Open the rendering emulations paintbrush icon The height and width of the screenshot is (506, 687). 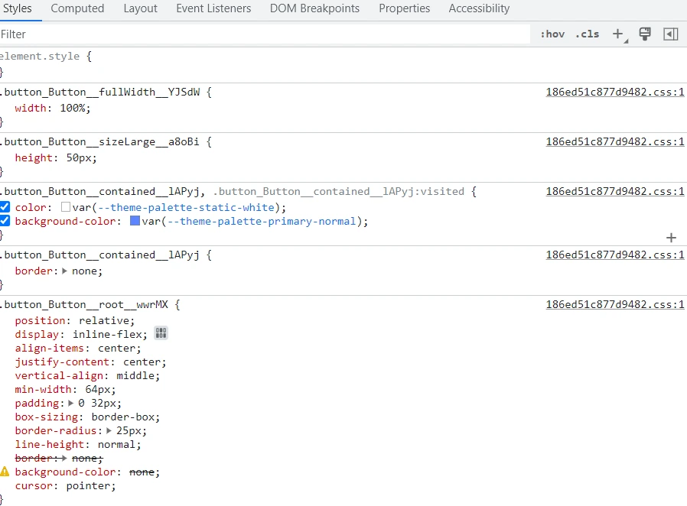coord(645,34)
